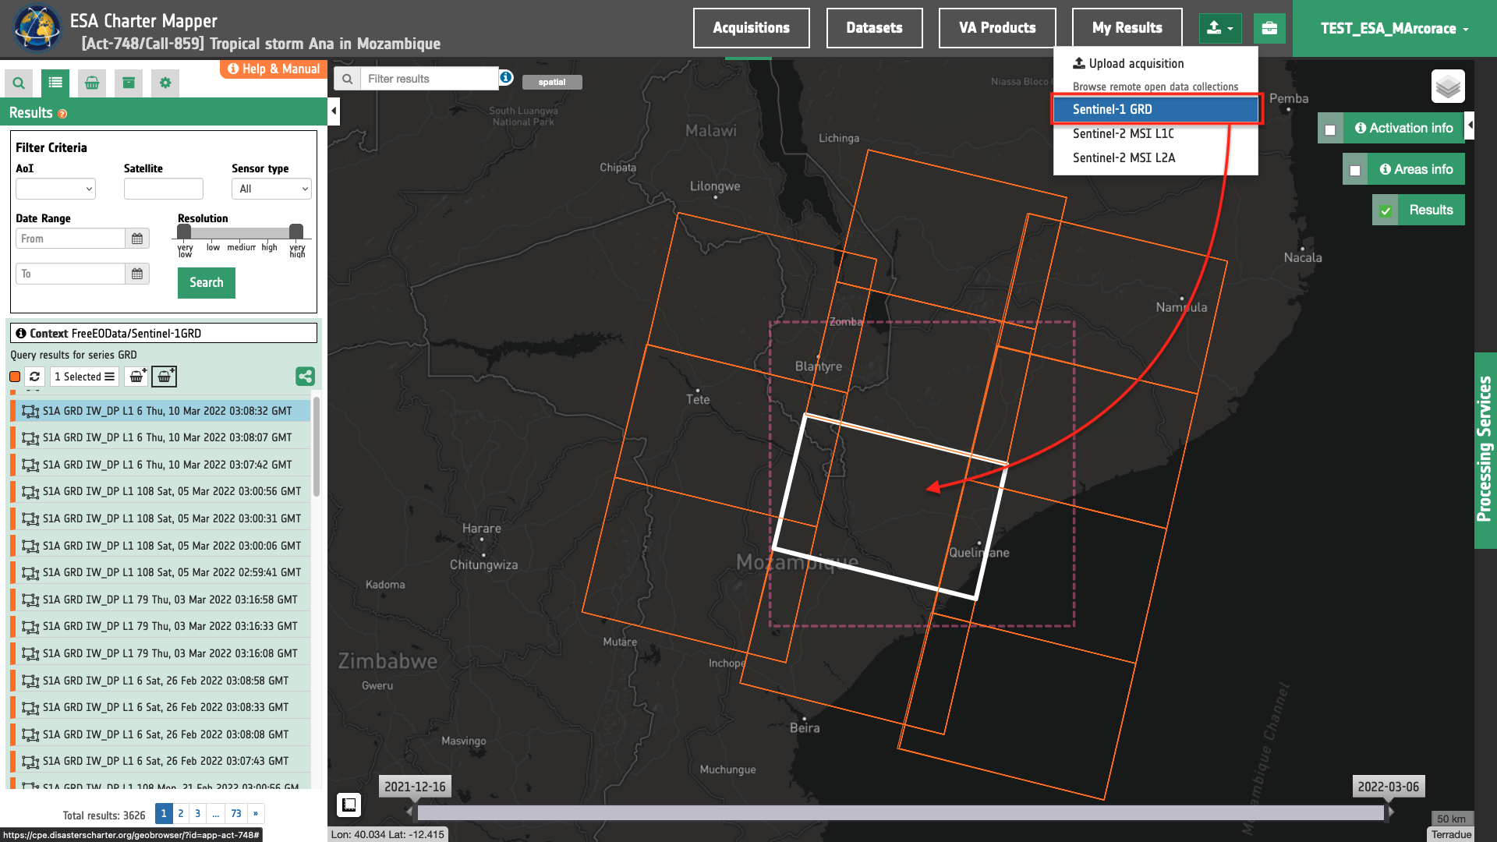1497x842 pixels.
Task: Open the results list tab icon
Action: pyautogui.click(x=55, y=83)
